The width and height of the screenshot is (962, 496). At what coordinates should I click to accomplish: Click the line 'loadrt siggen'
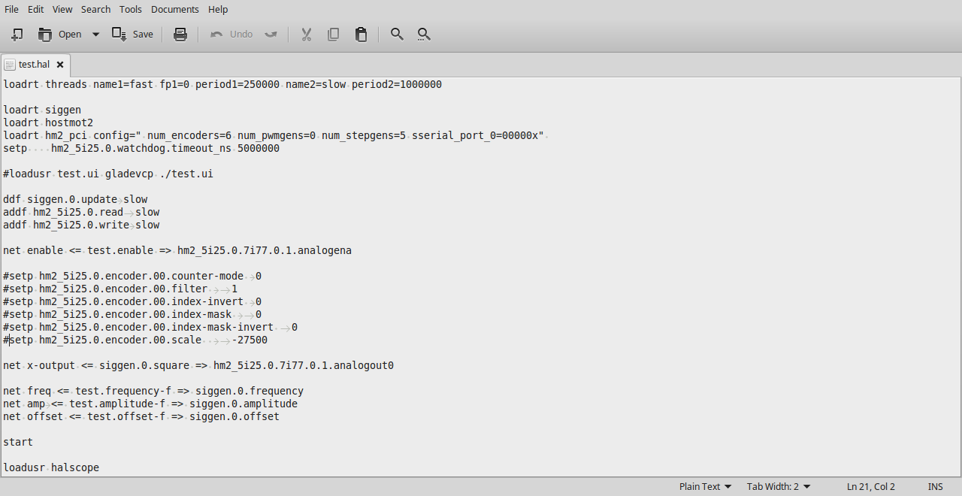(42, 110)
